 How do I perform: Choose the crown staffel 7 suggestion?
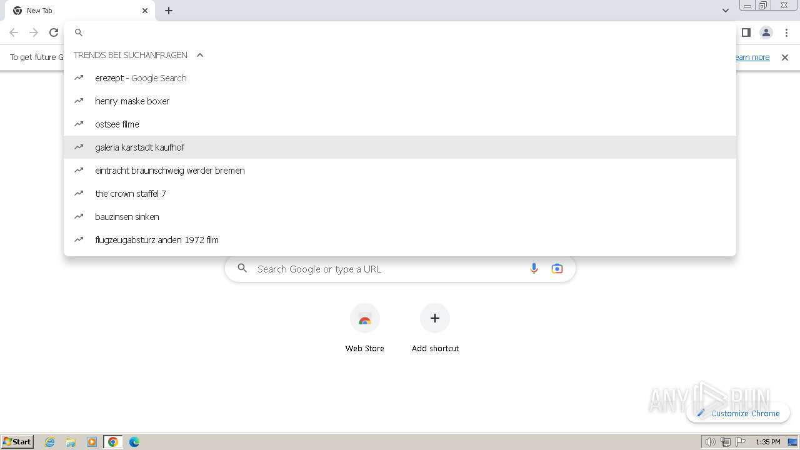tap(400, 194)
